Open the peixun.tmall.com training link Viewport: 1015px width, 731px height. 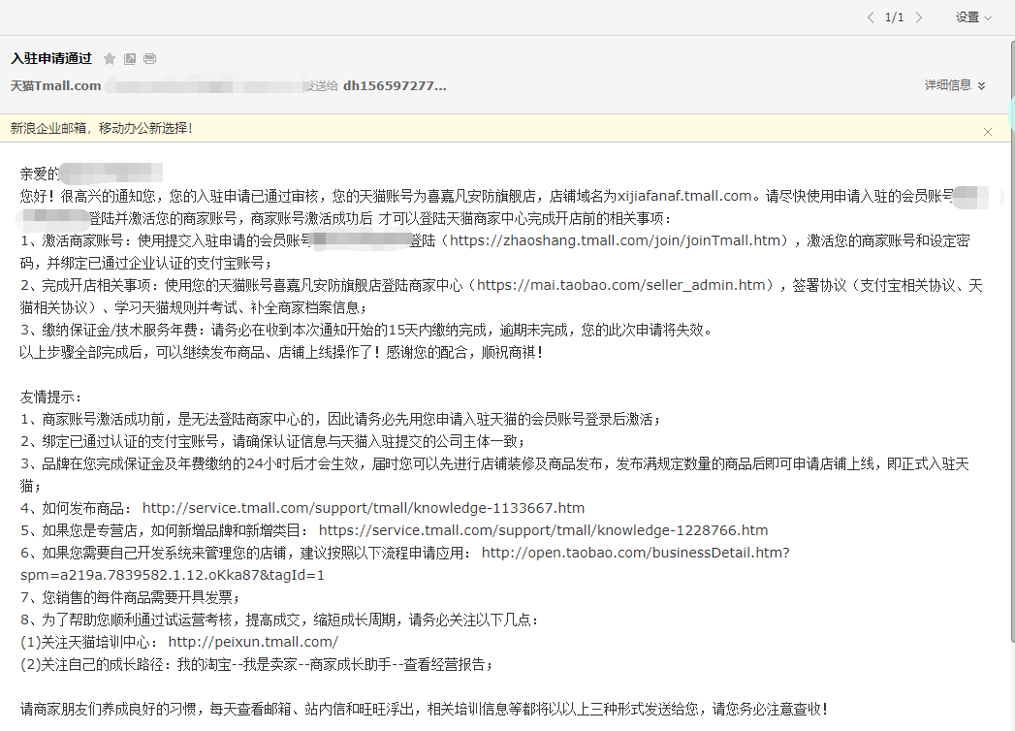click(253, 642)
